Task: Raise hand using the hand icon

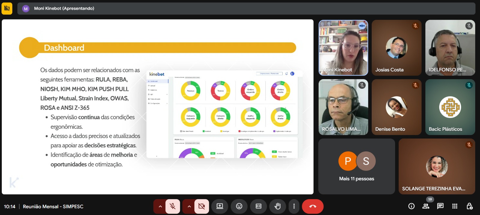Action: tap(277, 206)
